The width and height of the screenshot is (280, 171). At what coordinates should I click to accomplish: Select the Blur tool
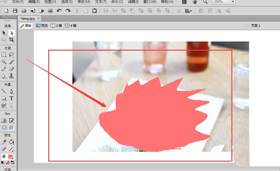(x=4, y=76)
